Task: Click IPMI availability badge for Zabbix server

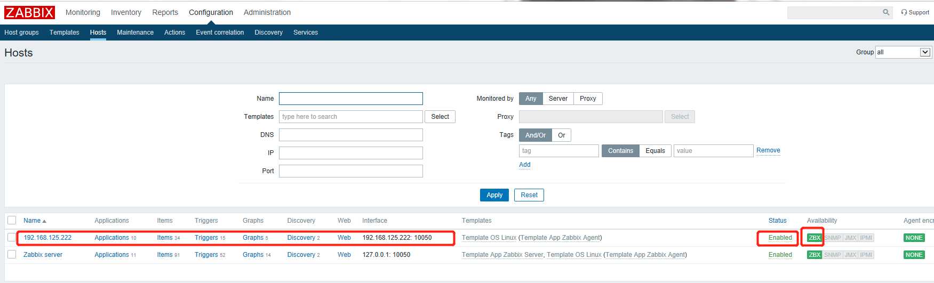Action: pos(866,255)
